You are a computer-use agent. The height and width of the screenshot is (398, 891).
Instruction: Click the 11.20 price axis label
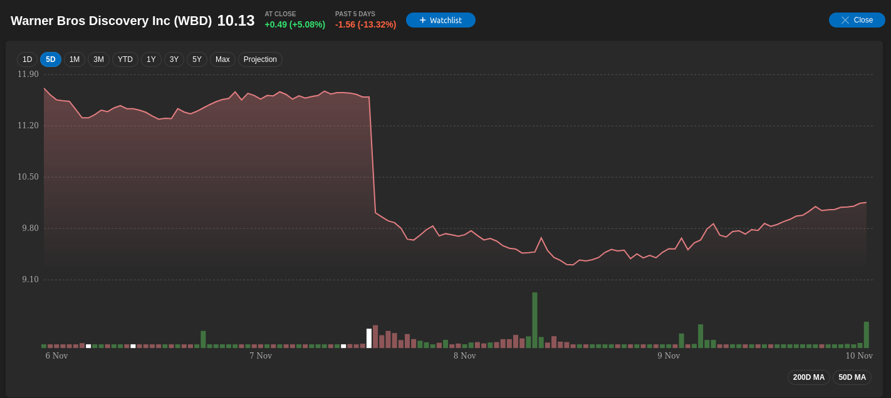click(28, 126)
